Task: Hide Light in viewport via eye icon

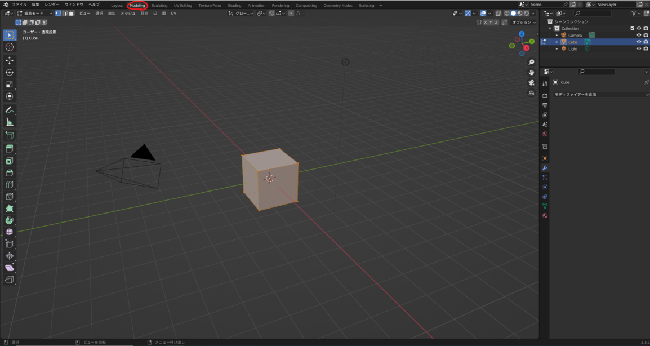Action: click(x=639, y=49)
